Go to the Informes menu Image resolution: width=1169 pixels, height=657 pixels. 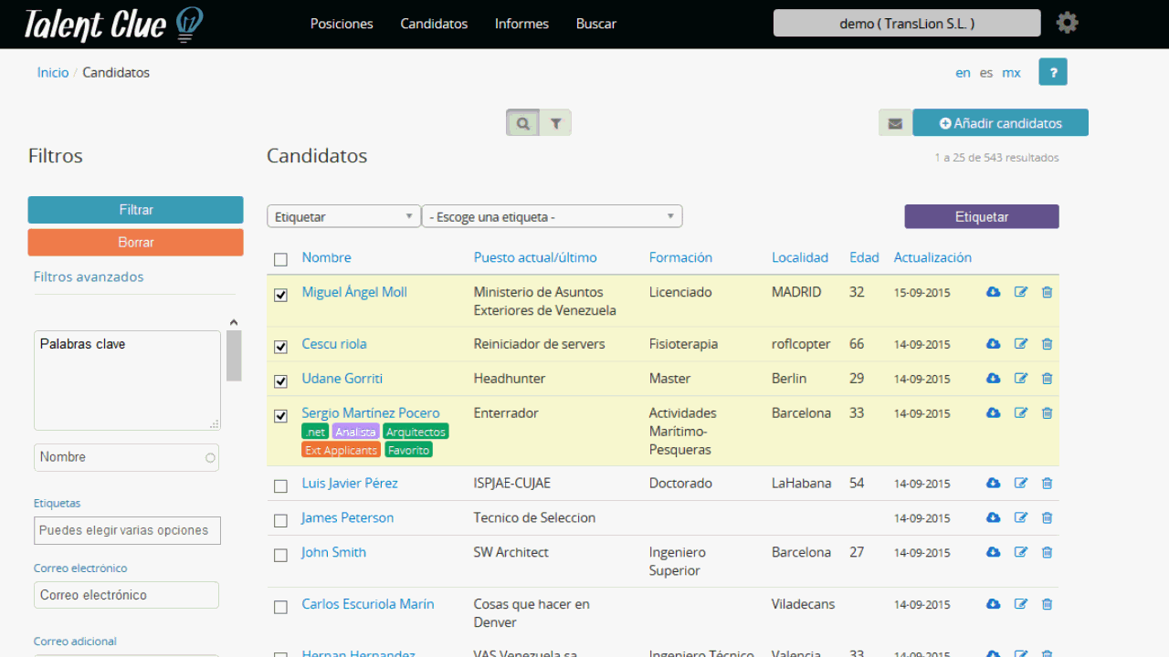(521, 24)
